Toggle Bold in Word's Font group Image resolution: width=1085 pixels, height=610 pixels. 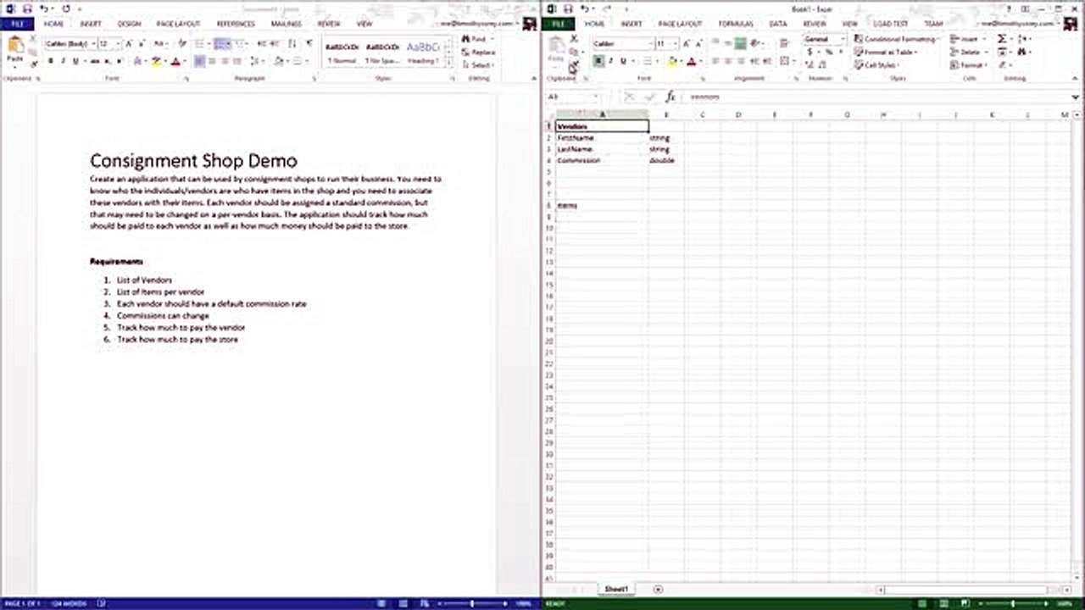(x=51, y=62)
